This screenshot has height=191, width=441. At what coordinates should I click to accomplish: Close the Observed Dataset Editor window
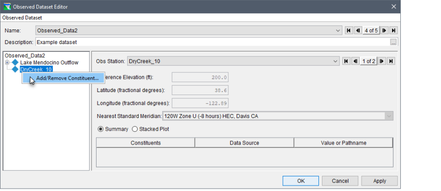pos(394,6)
